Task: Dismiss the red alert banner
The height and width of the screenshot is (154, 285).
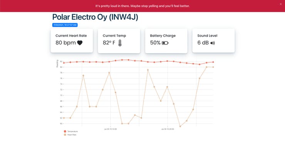Action: coord(281,4)
